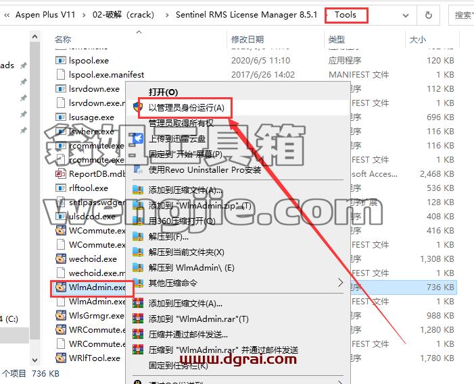The image size is (474, 384).
Task: Click the shield icon for run as administrator
Action: point(138,107)
